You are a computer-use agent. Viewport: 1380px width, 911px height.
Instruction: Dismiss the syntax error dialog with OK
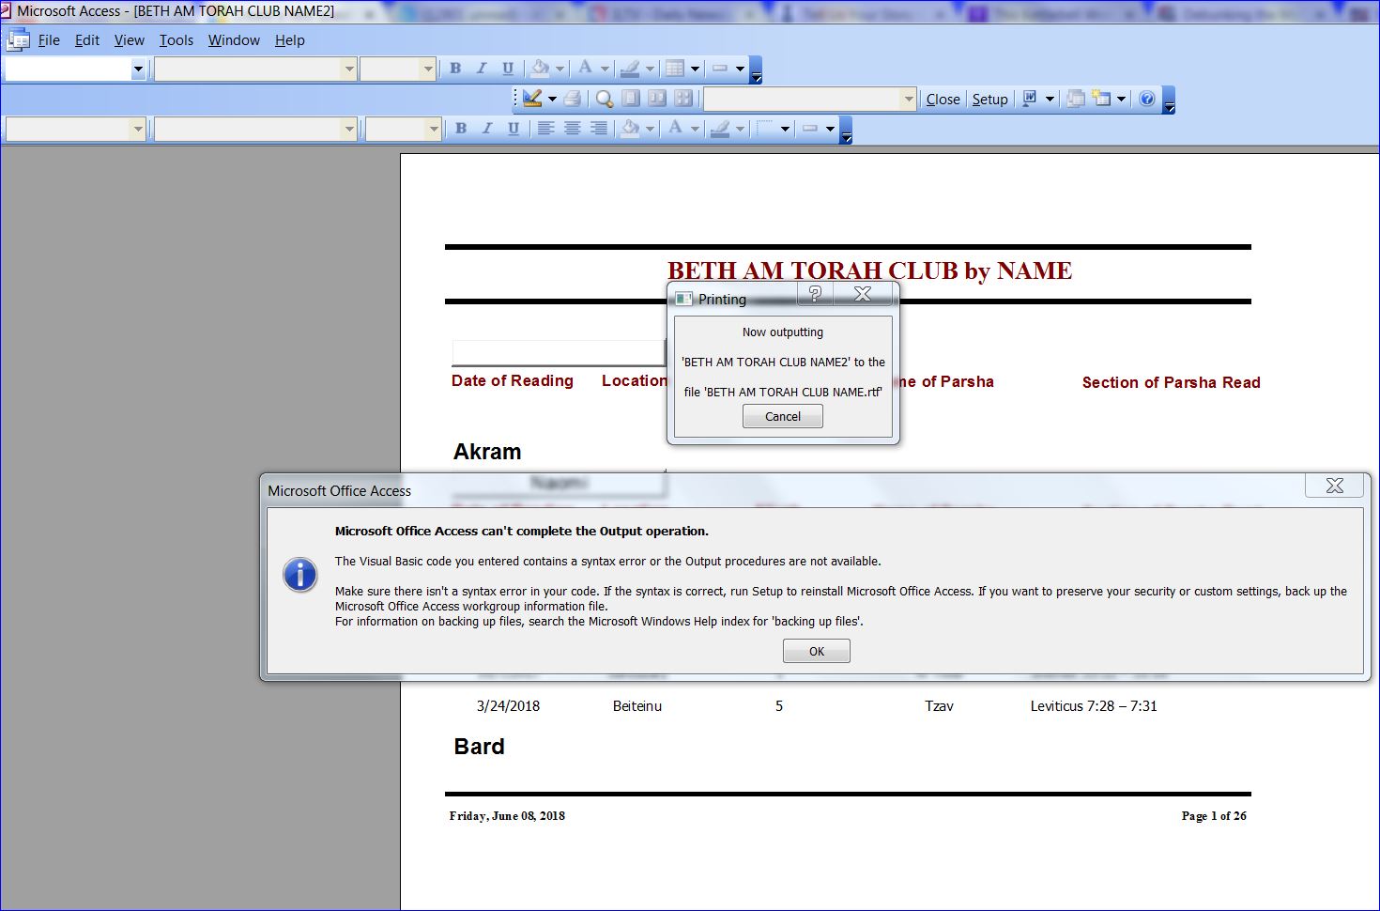816,650
